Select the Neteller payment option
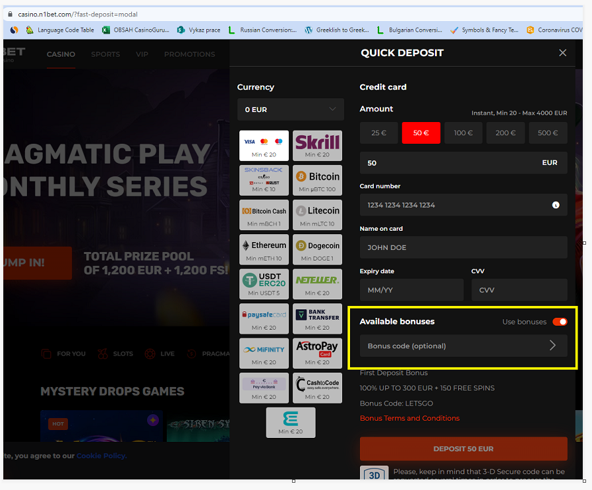 [x=317, y=284]
